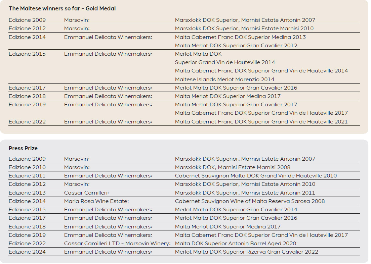The image size is (371, 264).
Task: Click Edizione 2014 in the Gold Medal table
Action: pos(27,37)
